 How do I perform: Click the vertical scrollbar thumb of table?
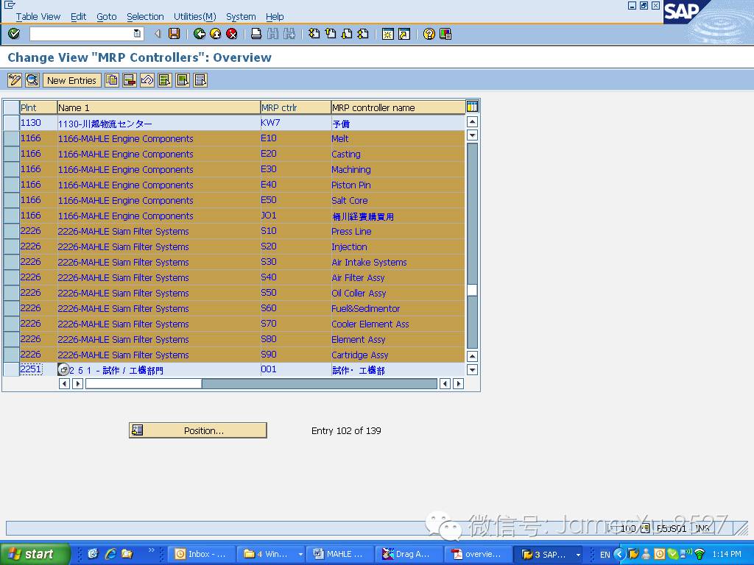tap(472, 290)
